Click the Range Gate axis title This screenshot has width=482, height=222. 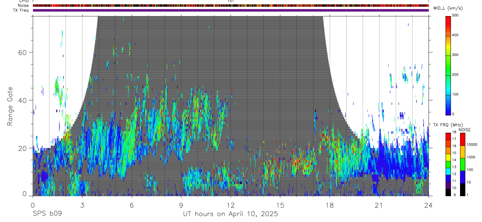tap(11, 106)
